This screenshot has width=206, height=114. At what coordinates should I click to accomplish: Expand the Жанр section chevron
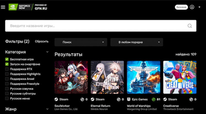pos(47,109)
